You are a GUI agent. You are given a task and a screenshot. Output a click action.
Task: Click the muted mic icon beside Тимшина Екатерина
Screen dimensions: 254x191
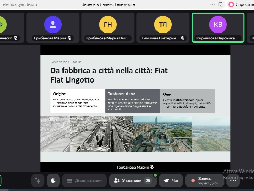click(182, 38)
